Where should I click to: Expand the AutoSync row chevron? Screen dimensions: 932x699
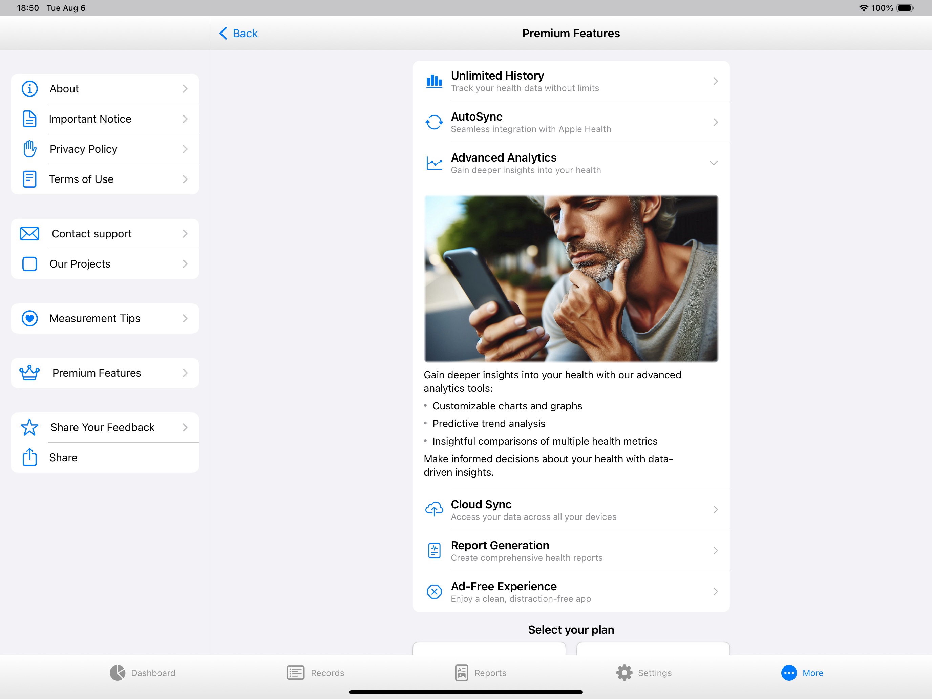(716, 122)
